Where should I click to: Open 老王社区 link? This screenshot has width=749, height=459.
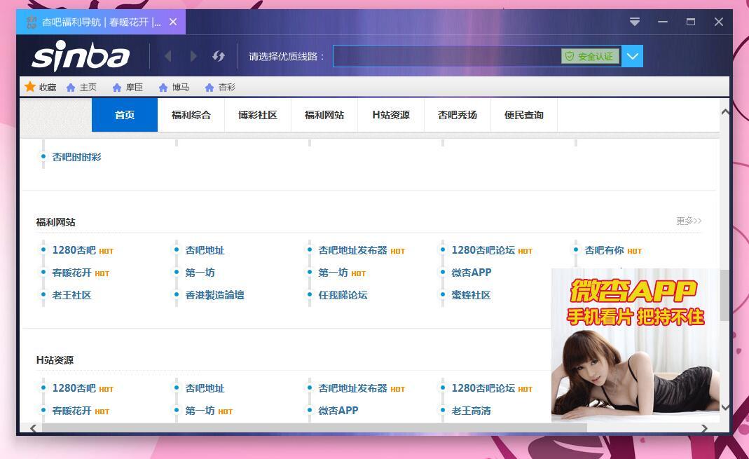point(71,295)
